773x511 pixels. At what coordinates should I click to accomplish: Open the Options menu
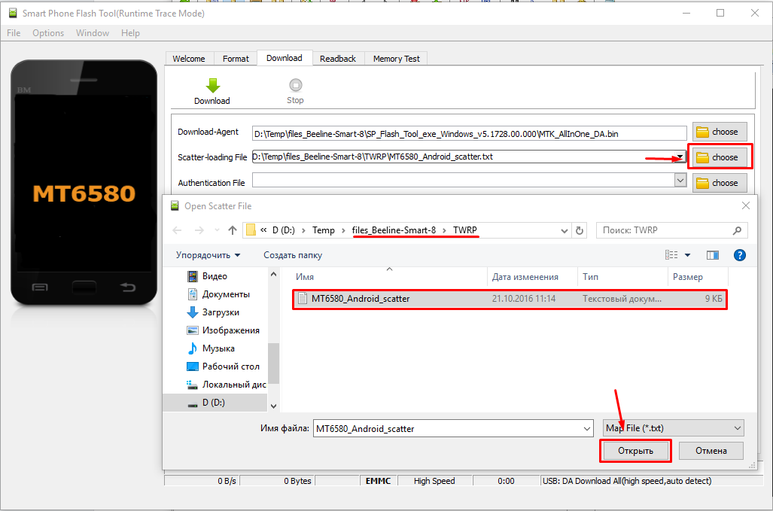pyautogui.click(x=48, y=33)
